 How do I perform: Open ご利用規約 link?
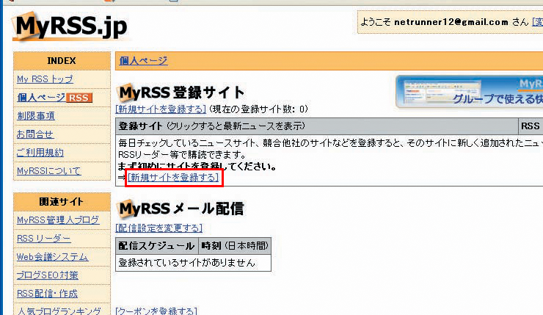tap(40, 153)
